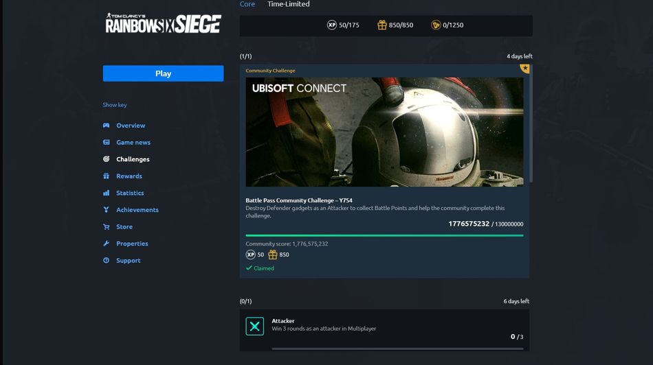
Task: Click the Rainbow Six Siege logo
Action: coord(163,23)
